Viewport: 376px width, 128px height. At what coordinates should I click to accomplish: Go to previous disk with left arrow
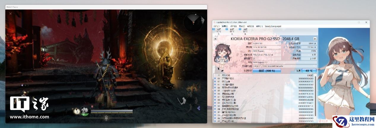click(215, 39)
